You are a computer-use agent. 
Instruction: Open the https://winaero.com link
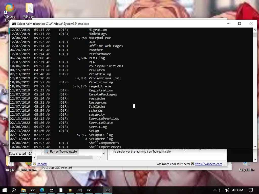pyautogui.click(x=208, y=164)
